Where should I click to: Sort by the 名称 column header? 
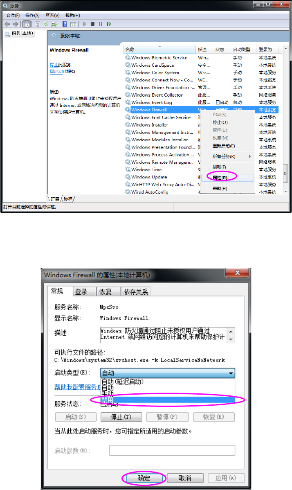click(x=160, y=50)
